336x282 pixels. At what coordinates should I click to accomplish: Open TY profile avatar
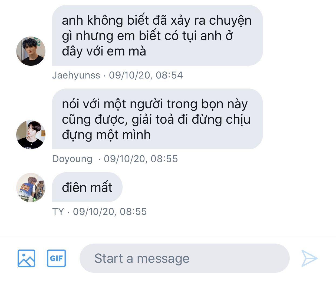click(31, 188)
